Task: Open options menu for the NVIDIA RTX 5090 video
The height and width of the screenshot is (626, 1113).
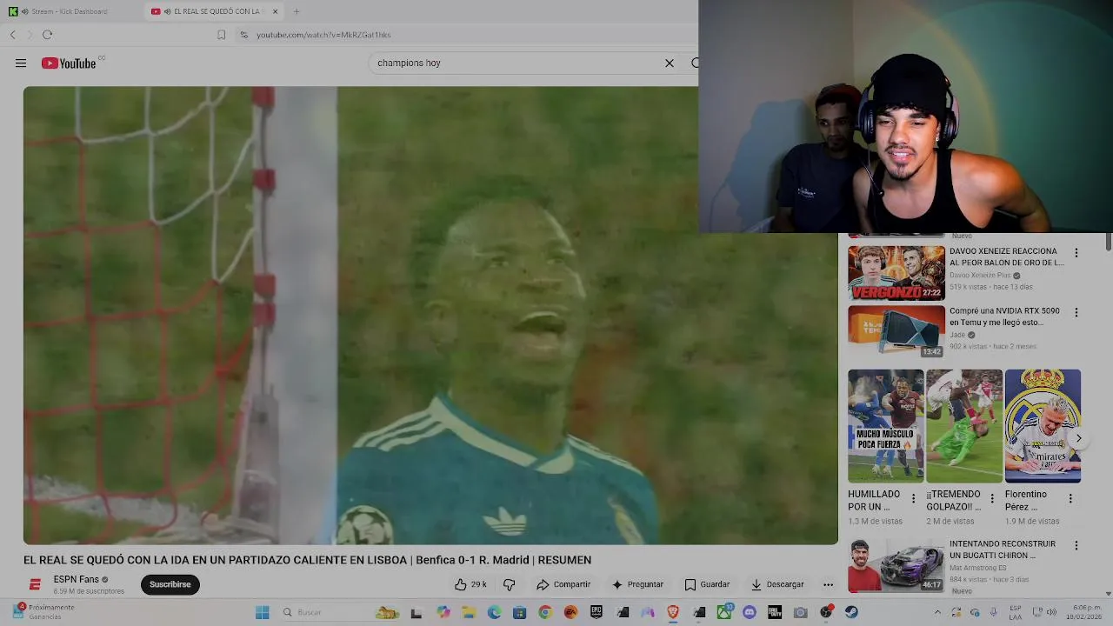Action: (1076, 312)
